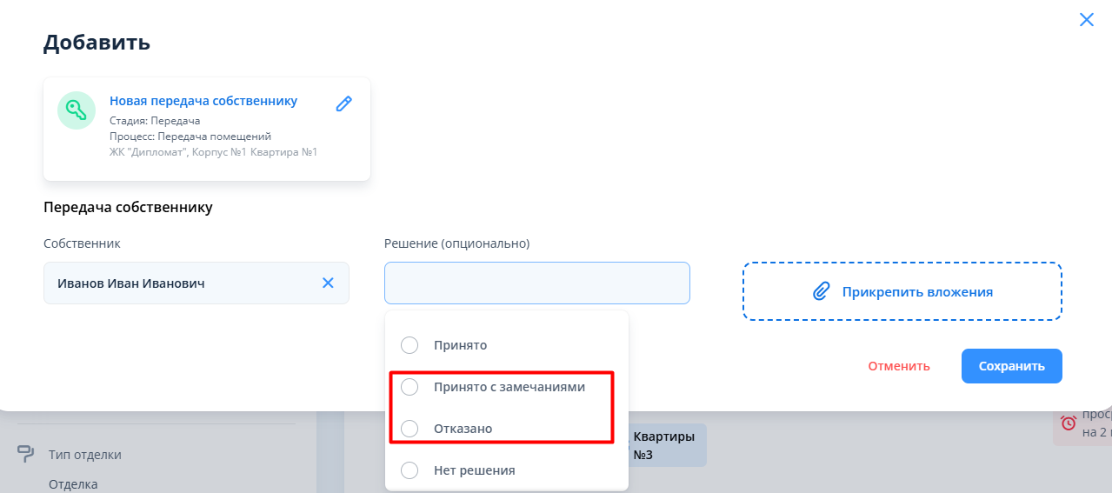
Task: Open the Решение dropdown field
Action: (536, 283)
